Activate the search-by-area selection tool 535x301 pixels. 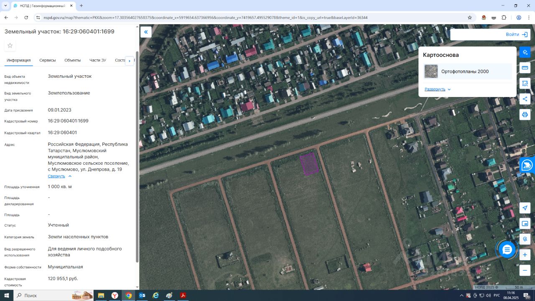click(525, 83)
